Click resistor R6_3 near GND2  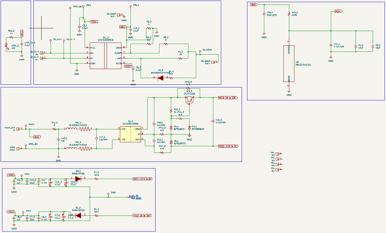(149, 28)
